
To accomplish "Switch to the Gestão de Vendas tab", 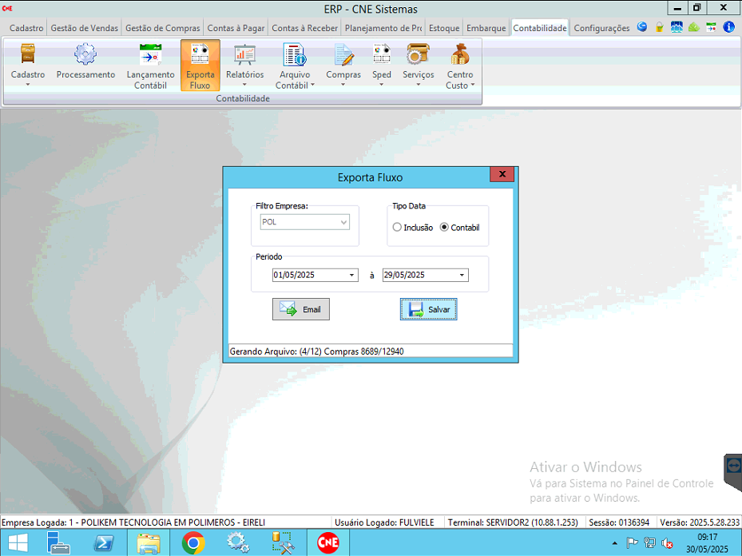I will coord(84,28).
